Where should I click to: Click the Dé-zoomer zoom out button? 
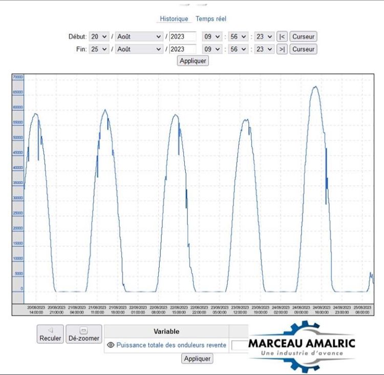[x=84, y=334]
